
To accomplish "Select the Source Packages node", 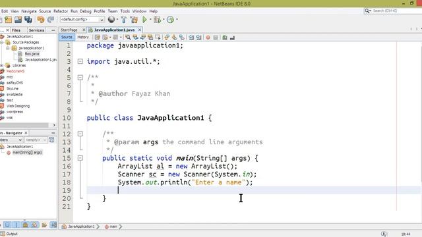I will [26, 42].
